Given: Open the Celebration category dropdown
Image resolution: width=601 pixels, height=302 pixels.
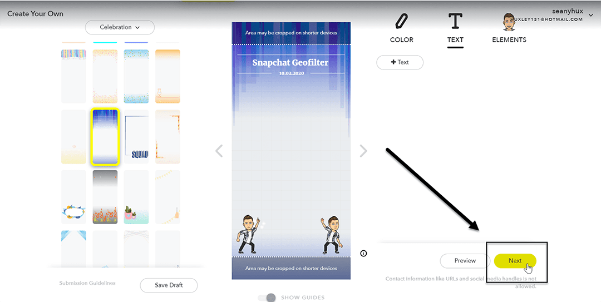Looking at the screenshot, I should coord(120,27).
